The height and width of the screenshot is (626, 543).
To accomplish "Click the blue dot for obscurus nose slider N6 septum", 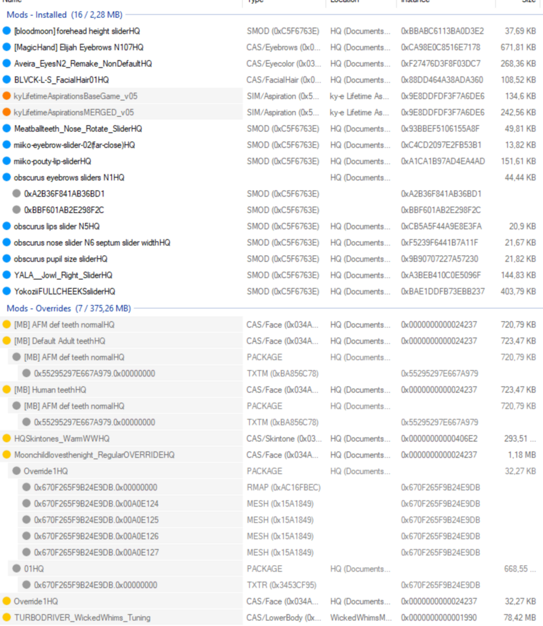I will click(x=6, y=242).
